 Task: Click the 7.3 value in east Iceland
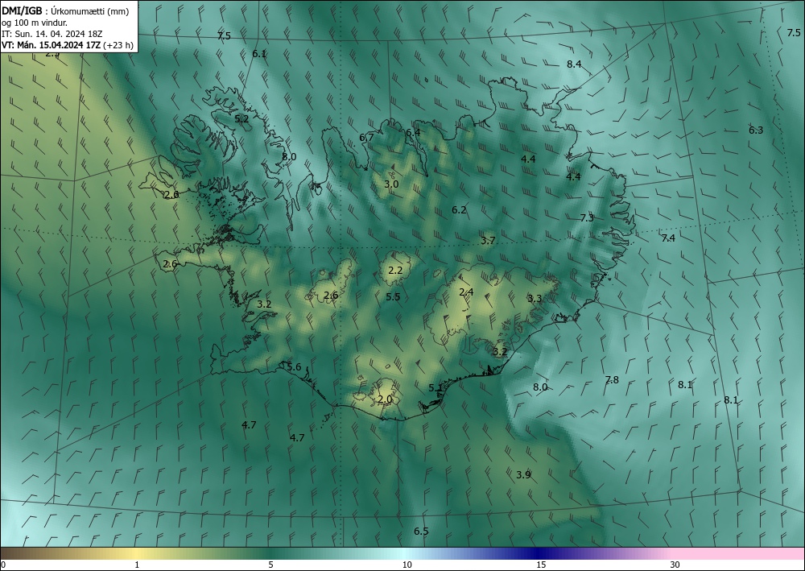pyautogui.click(x=587, y=217)
